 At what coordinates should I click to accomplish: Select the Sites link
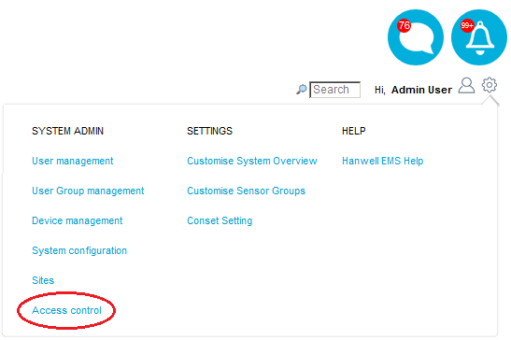[x=43, y=280]
